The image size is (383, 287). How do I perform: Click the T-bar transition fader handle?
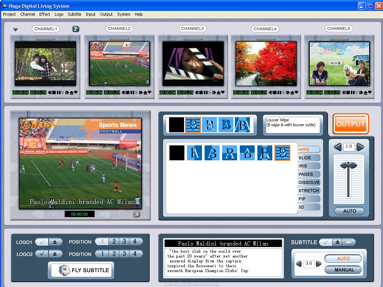coord(349,165)
